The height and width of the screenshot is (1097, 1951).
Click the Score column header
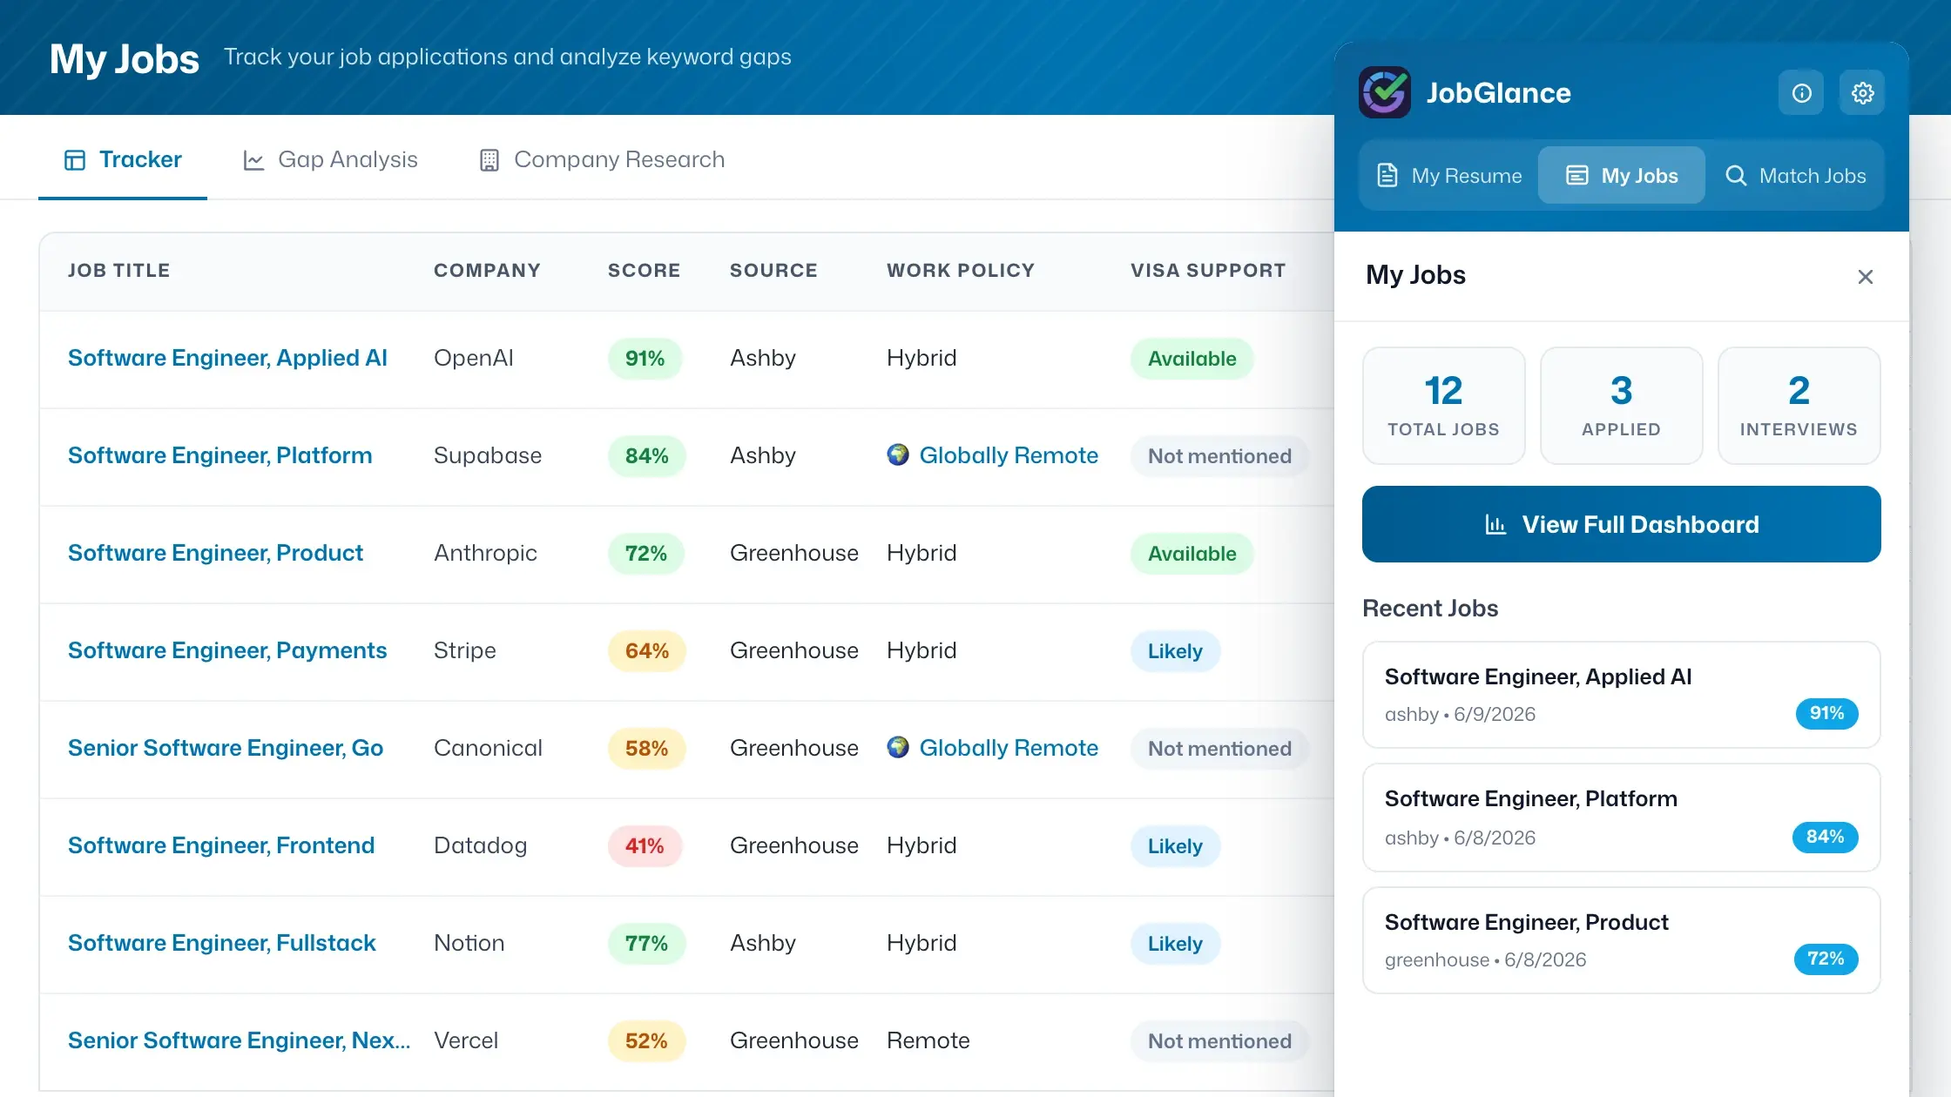pos(644,271)
